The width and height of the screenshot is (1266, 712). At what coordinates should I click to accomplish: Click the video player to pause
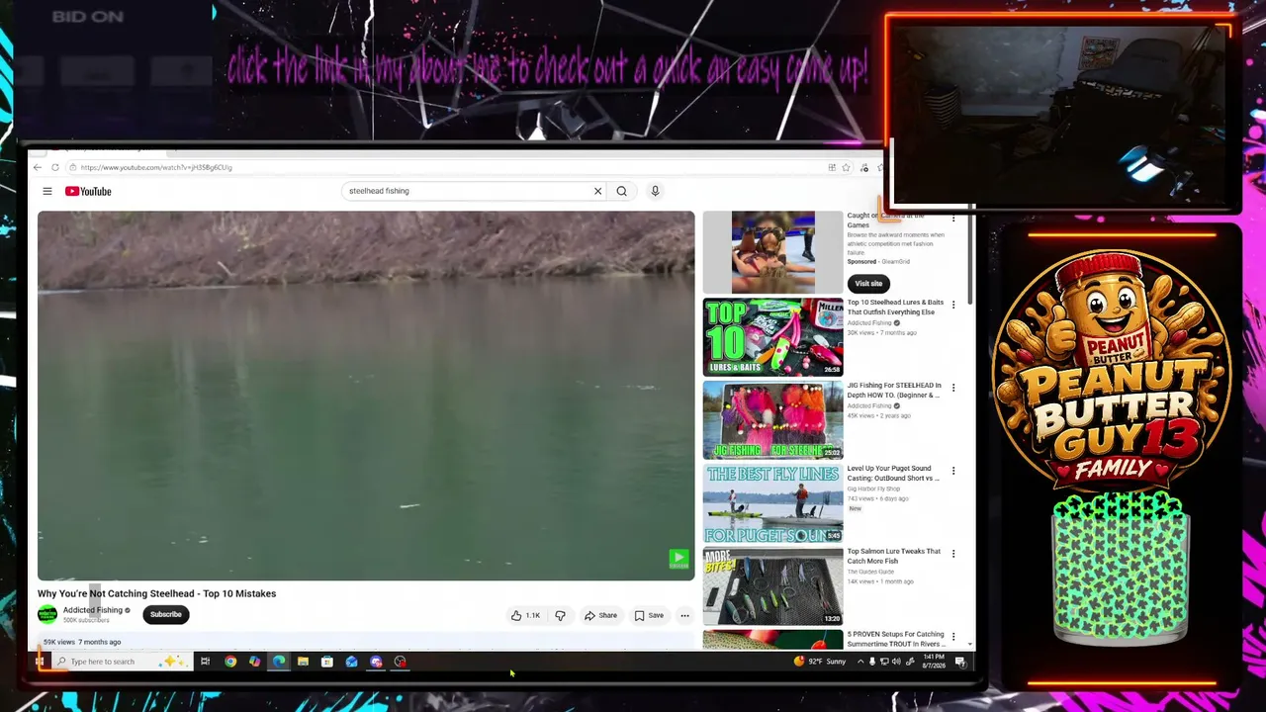click(366, 396)
